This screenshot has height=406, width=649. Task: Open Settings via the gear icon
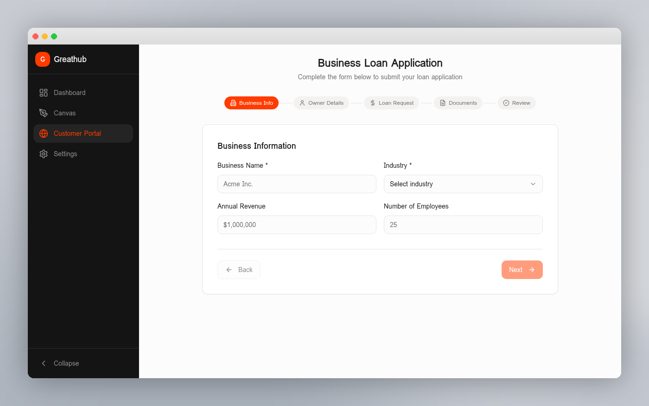point(44,154)
